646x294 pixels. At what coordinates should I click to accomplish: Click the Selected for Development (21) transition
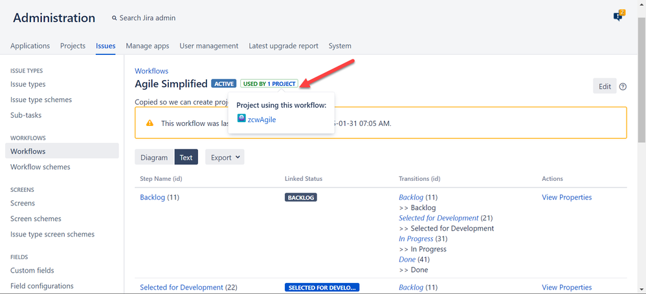click(439, 218)
